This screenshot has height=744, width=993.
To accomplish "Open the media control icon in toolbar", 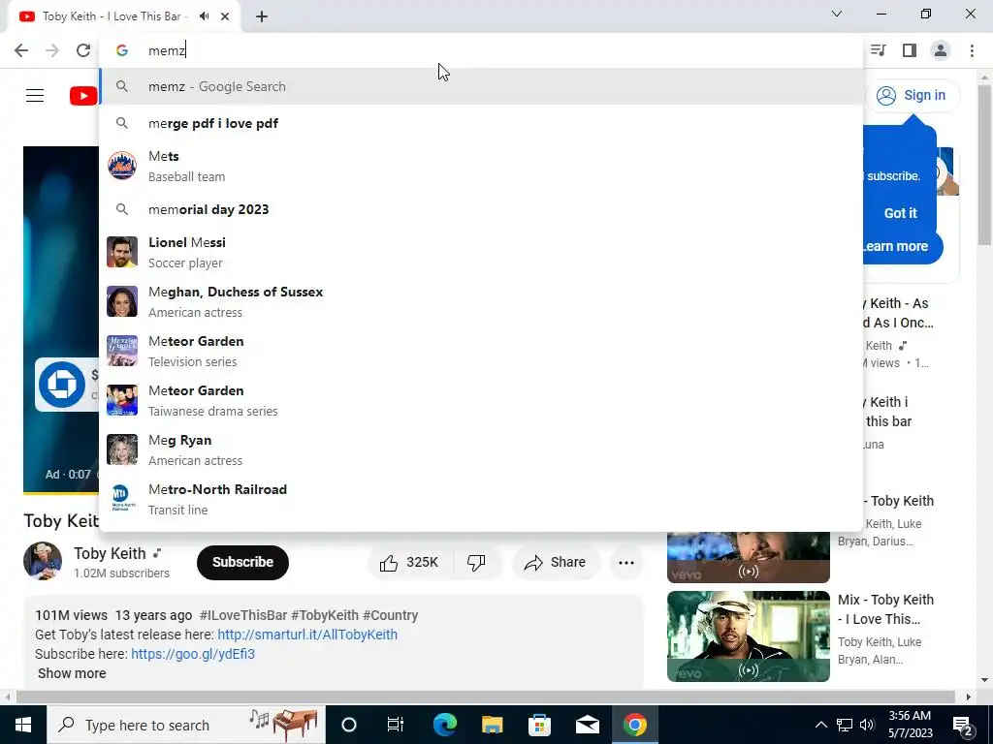I will 879,50.
